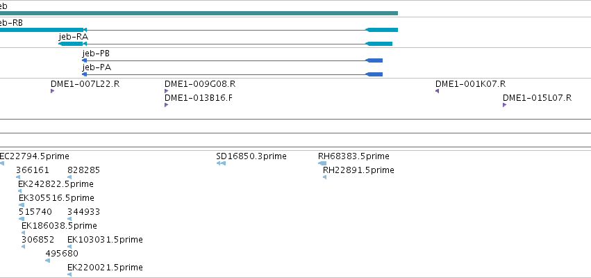Select the DME1-001K07.R arrow marker
The image size is (591, 278).
click(438, 91)
